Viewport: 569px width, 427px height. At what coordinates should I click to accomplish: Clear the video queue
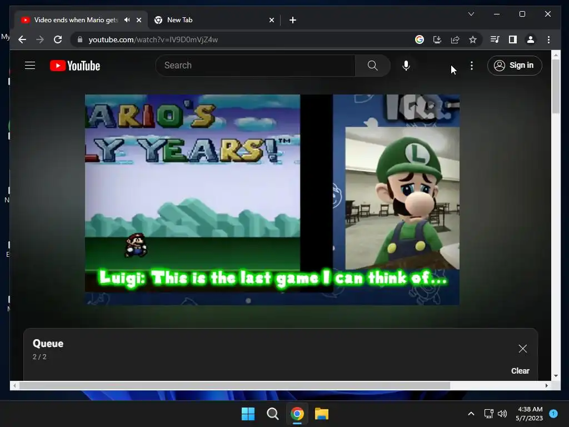(520, 371)
